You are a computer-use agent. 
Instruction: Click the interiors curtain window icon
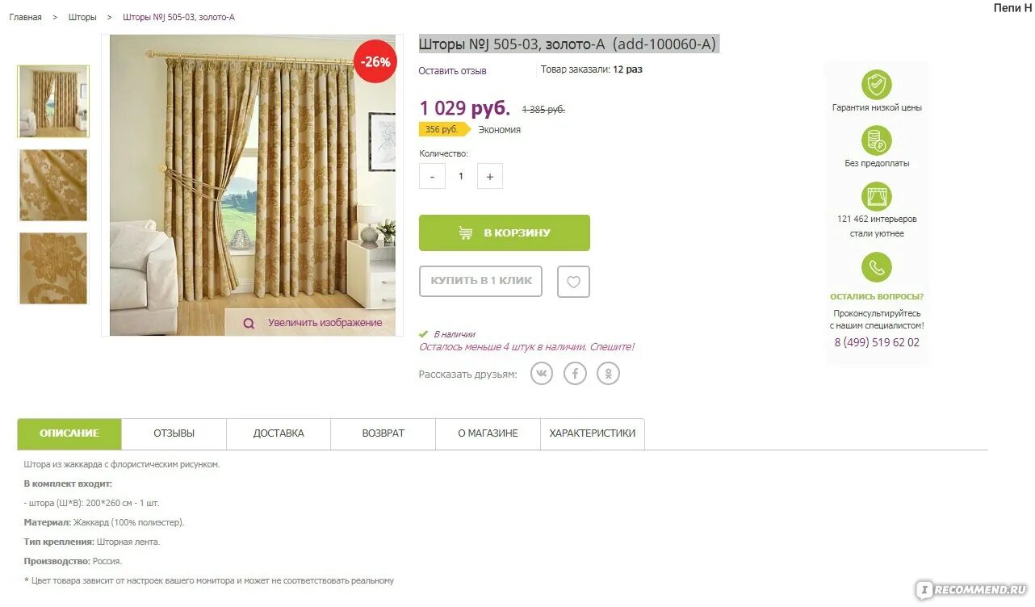876,196
